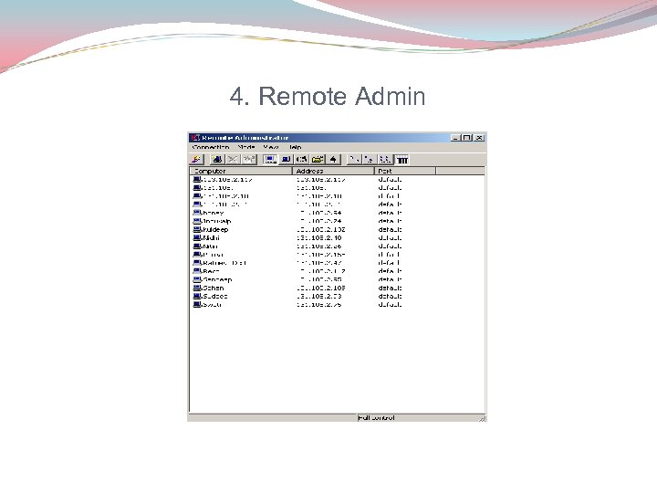Select the Nitin computer entry
The image size is (657, 493).
tap(205, 246)
